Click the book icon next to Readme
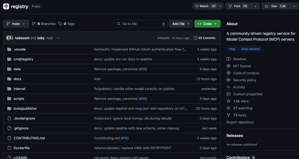This screenshot has height=159, width=299. (228, 59)
